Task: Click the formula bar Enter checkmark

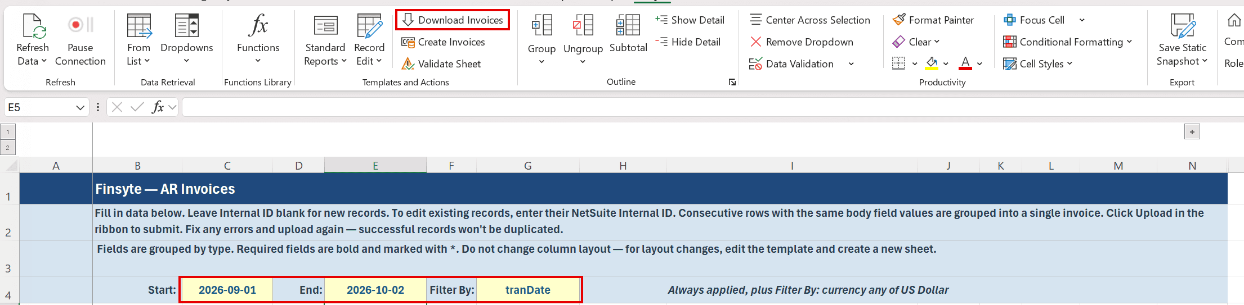Action: (137, 107)
